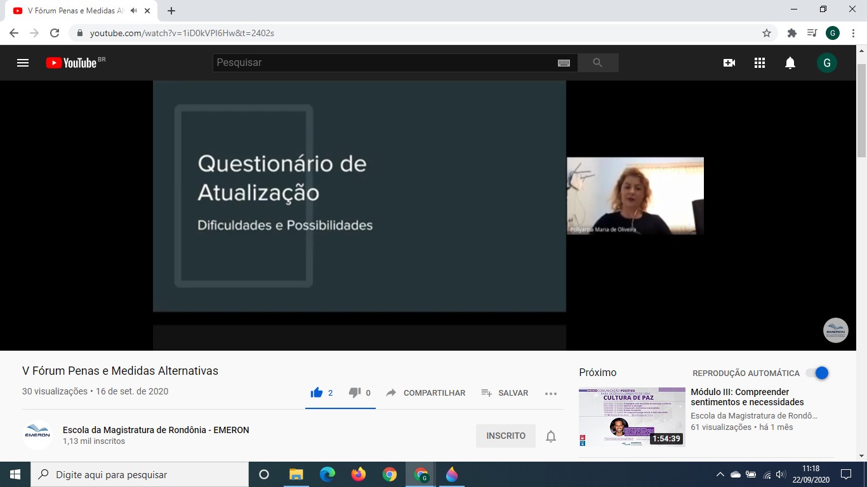The height and width of the screenshot is (487, 867).
Task: Bookmark this page with the star icon
Action: tap(767, 33)
